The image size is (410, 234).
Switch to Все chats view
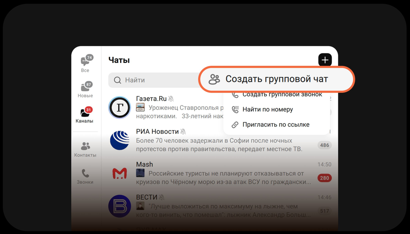85,63
